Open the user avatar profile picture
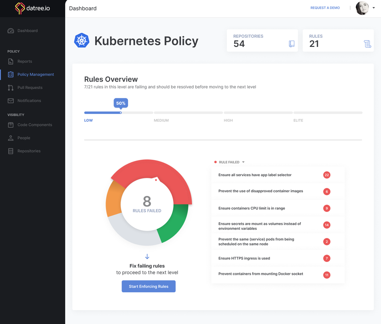 coord(362,8)
